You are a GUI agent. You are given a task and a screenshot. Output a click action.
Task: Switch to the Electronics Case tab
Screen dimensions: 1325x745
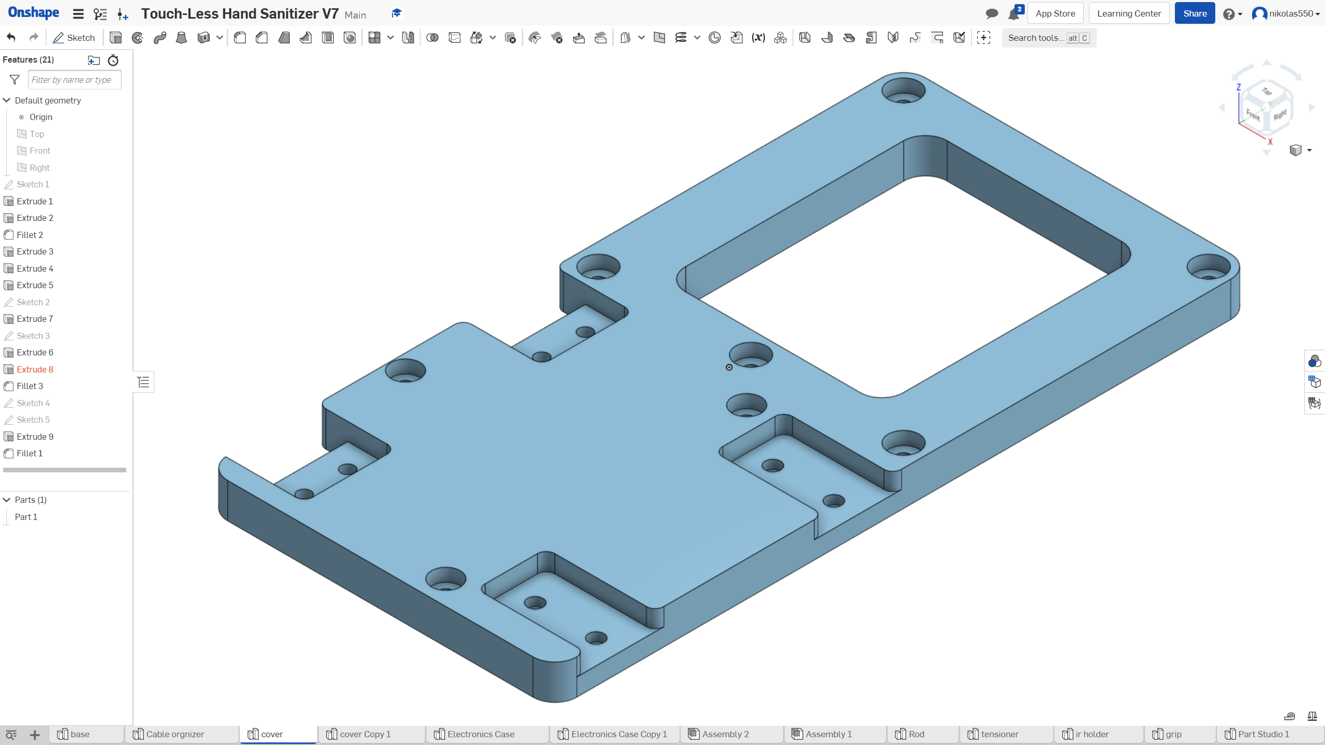(480, 734)
